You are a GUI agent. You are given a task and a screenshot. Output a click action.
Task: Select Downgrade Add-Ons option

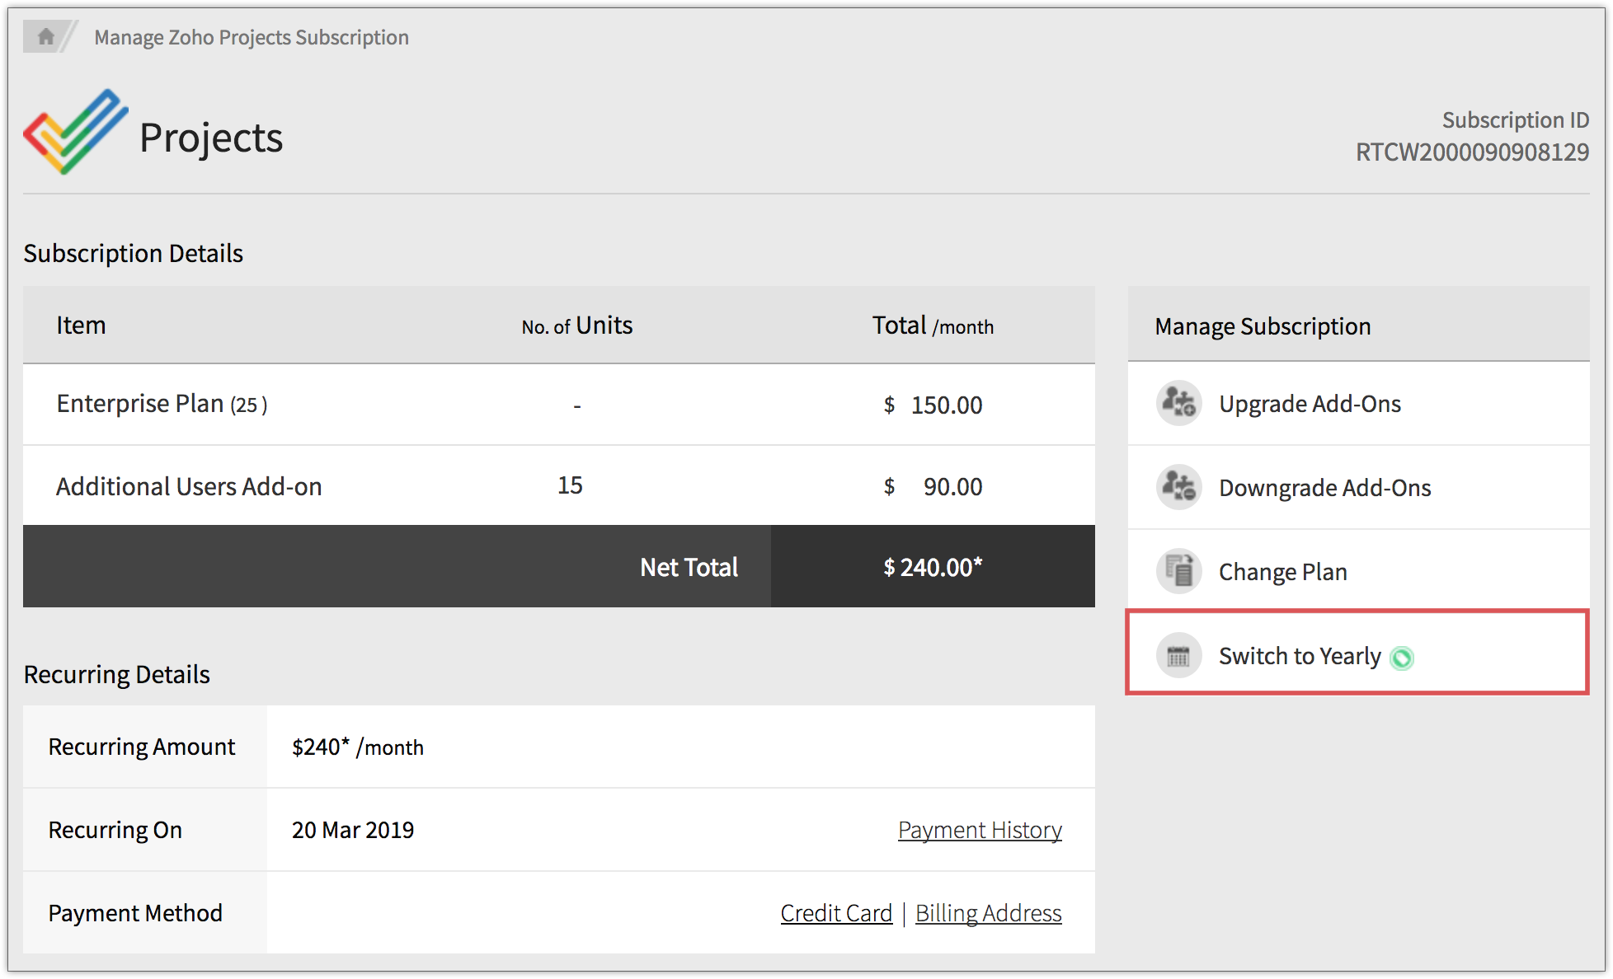[1324, 488]
